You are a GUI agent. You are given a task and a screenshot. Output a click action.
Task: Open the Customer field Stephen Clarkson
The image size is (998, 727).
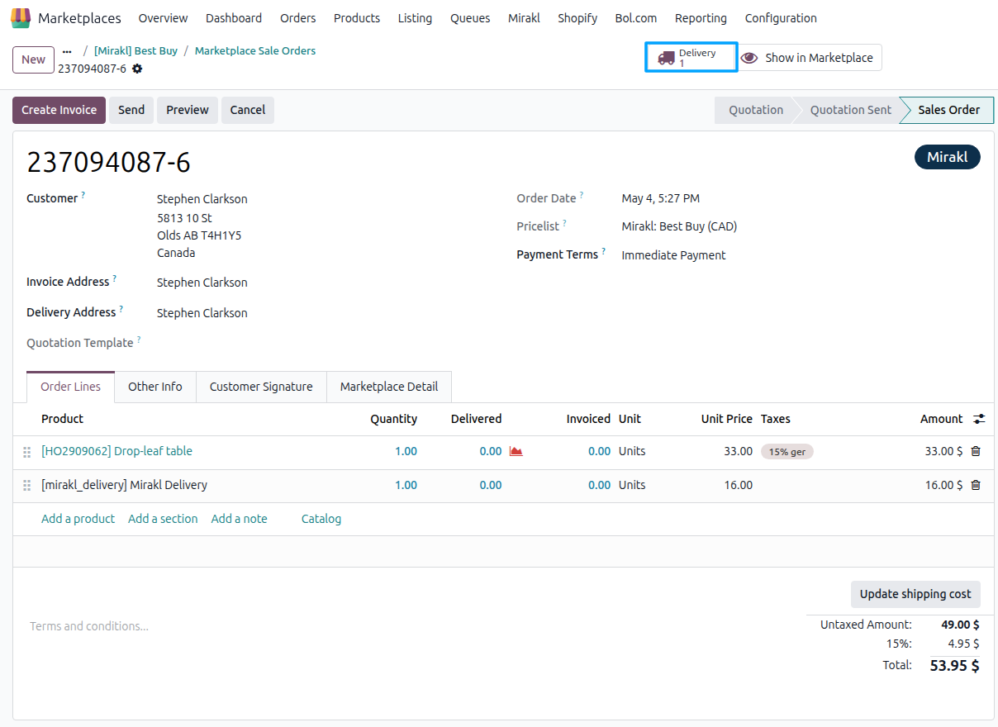tap(202, 199)
